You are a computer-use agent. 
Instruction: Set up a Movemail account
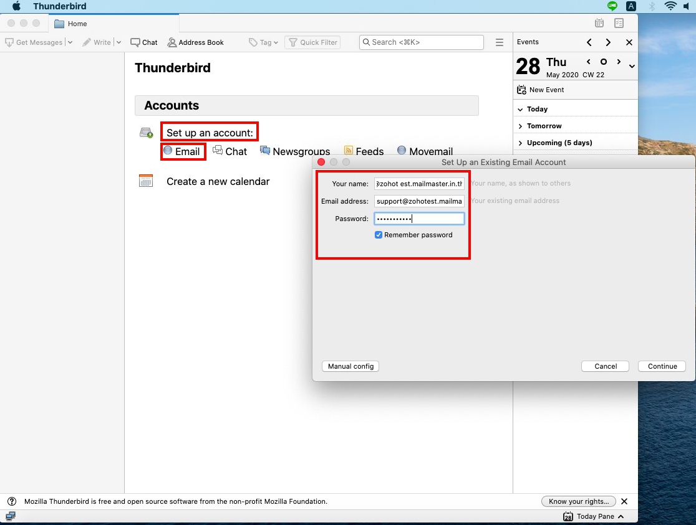coord(425,151)
